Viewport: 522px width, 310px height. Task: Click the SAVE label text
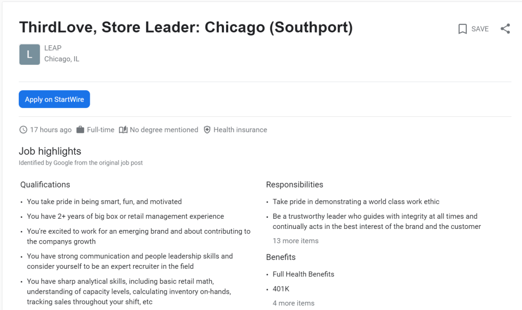pos(480,29)
